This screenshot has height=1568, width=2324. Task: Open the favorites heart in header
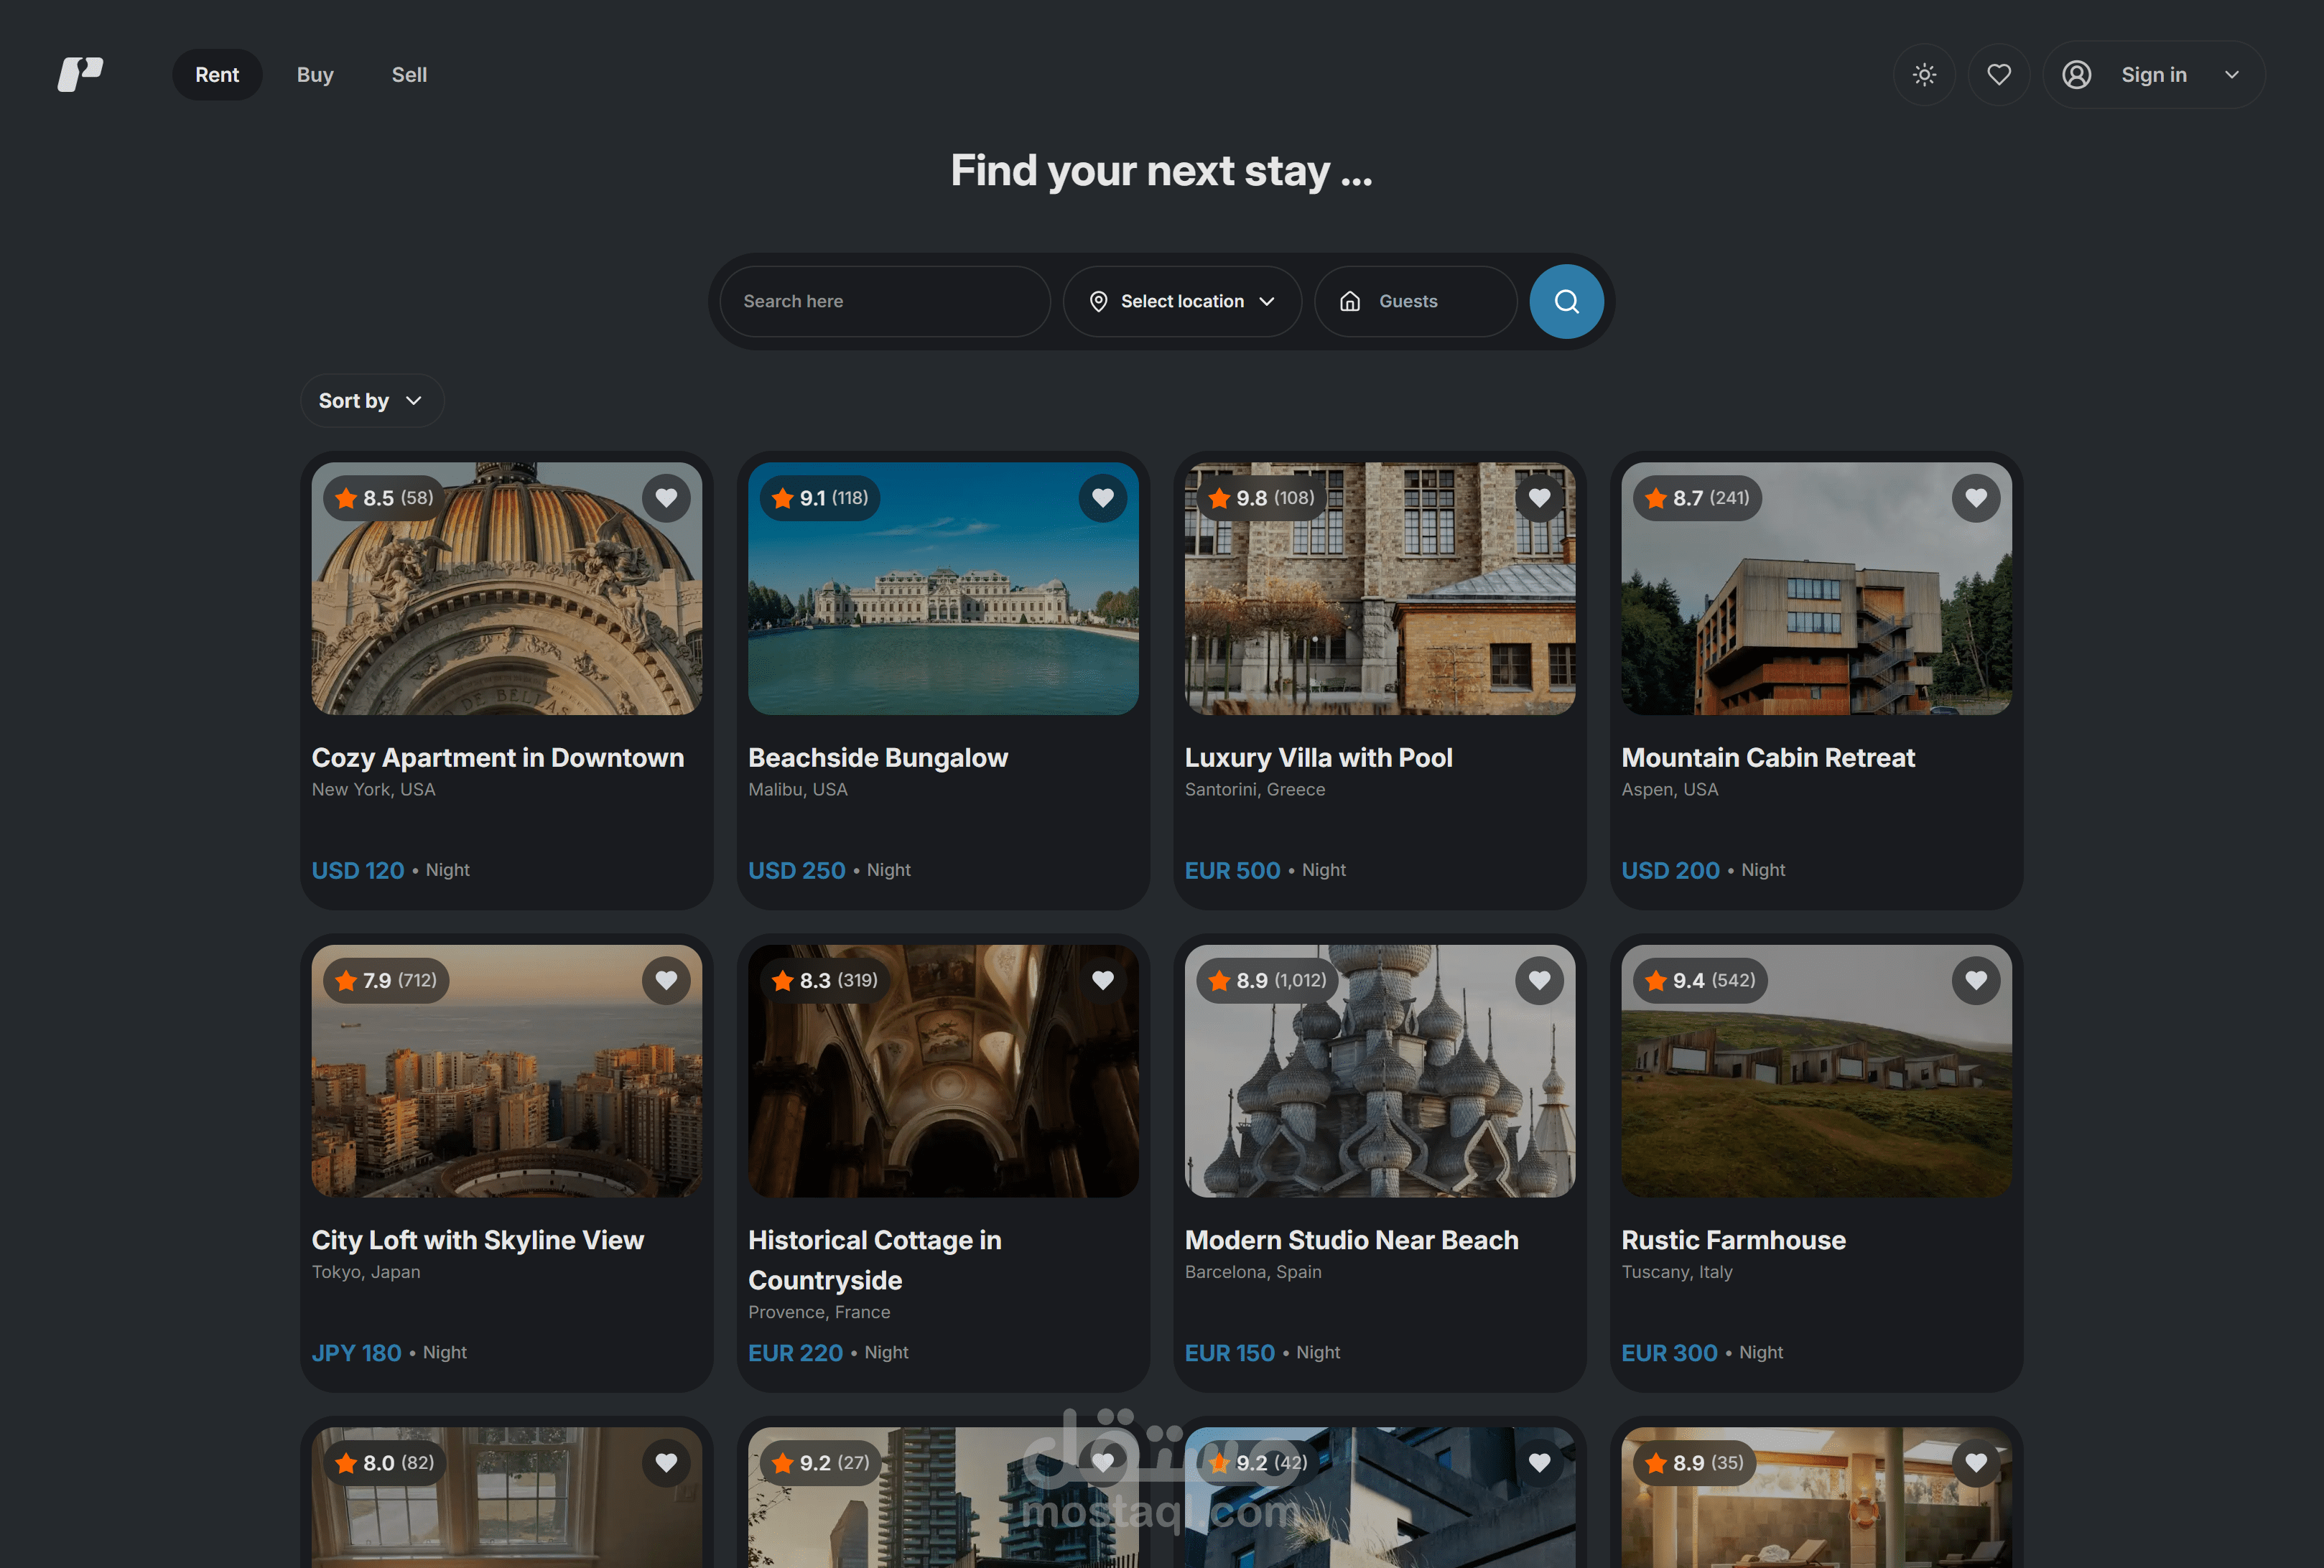coord(1999,75)
